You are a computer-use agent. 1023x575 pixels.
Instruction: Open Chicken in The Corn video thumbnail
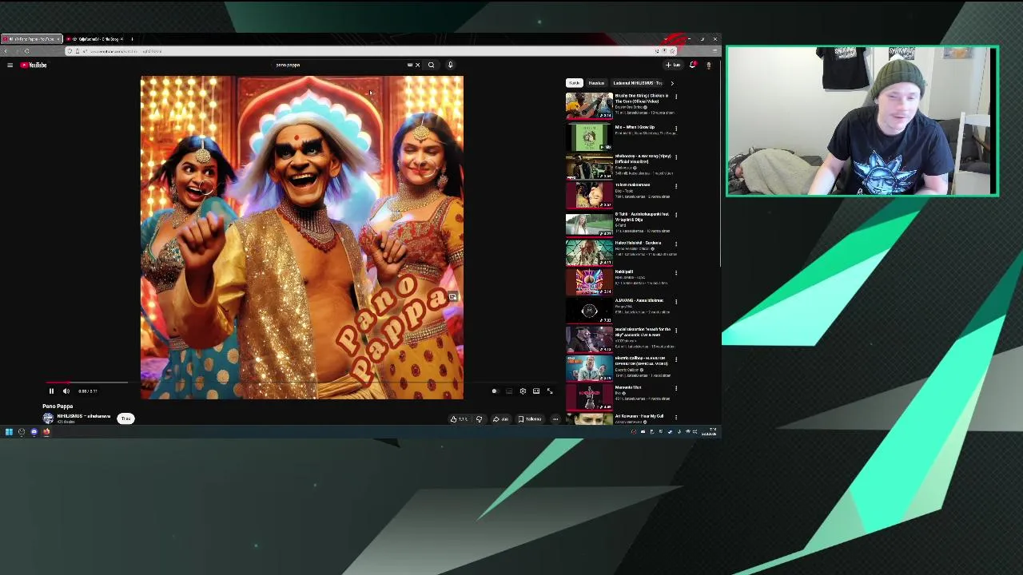[x=589, y=105]
